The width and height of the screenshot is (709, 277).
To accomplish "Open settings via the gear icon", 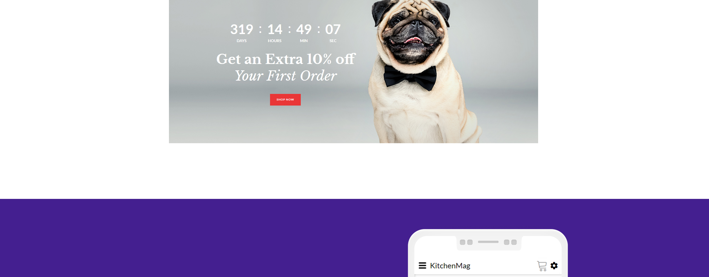I will (554, 266).
